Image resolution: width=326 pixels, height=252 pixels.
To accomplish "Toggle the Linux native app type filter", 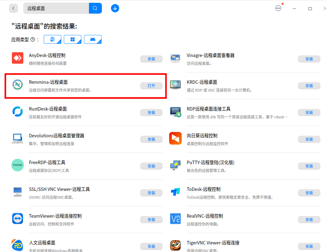I will point(52,39).
